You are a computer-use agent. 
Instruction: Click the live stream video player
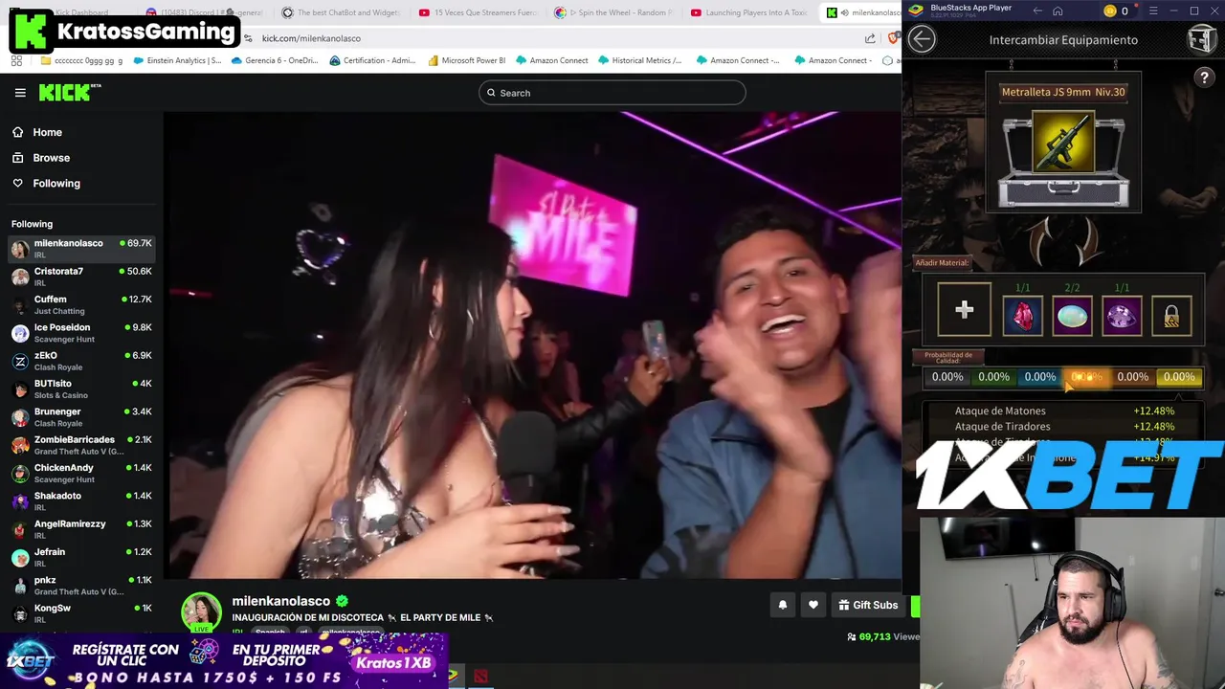(532, 344)
